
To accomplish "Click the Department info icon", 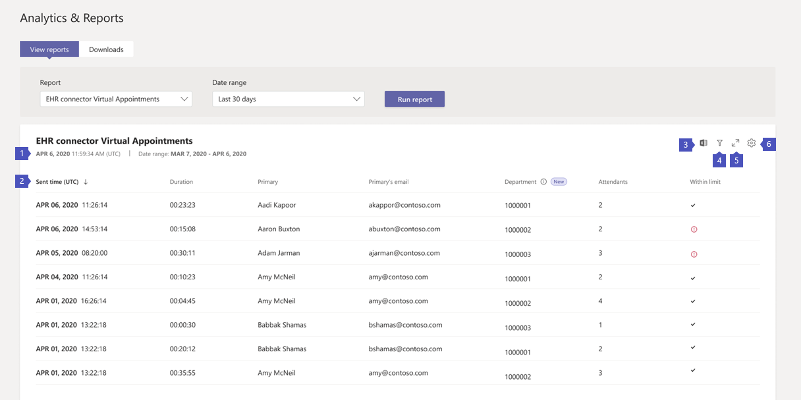I will pyautogui.click(x=543, y=182).
